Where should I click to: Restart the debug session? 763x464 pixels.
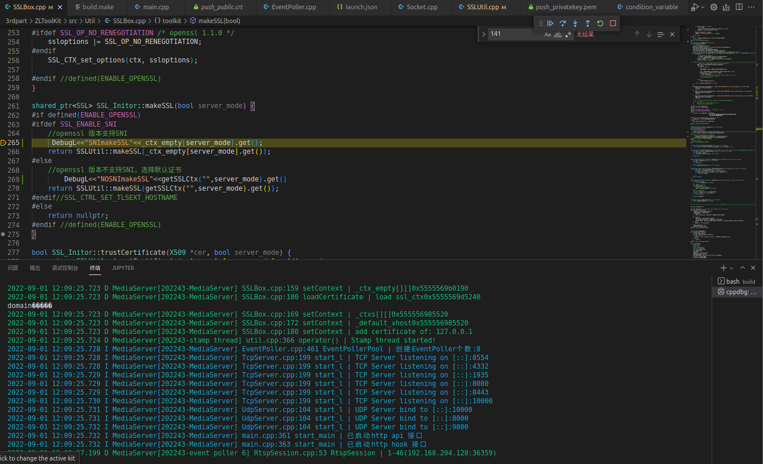click(600, 23)
